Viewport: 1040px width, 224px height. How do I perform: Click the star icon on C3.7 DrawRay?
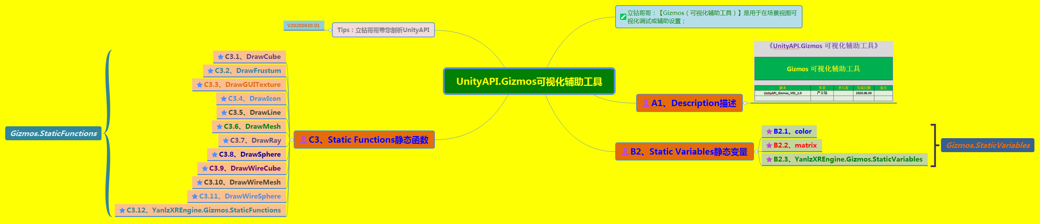[226, 141]
